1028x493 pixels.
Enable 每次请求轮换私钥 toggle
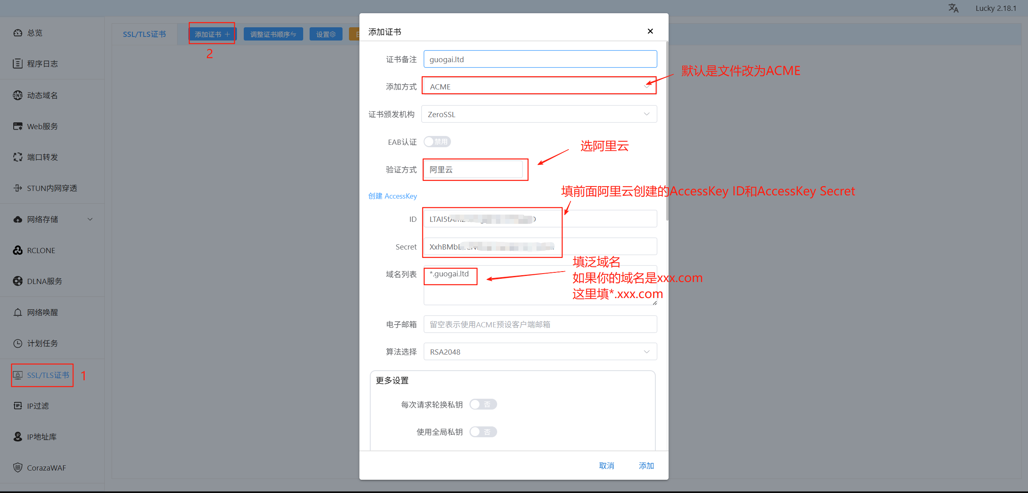[483, 404]
